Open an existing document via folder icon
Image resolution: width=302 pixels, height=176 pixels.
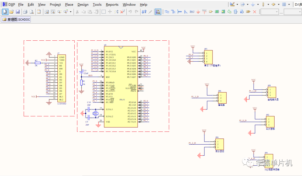click(x=11, y=12)
